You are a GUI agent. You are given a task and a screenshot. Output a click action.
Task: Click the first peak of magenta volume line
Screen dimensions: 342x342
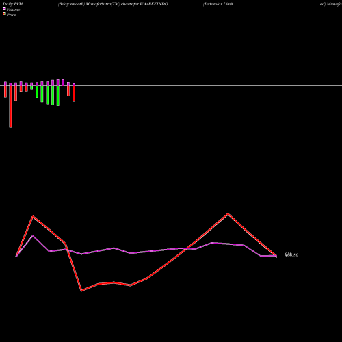click(x=33, y=235)
